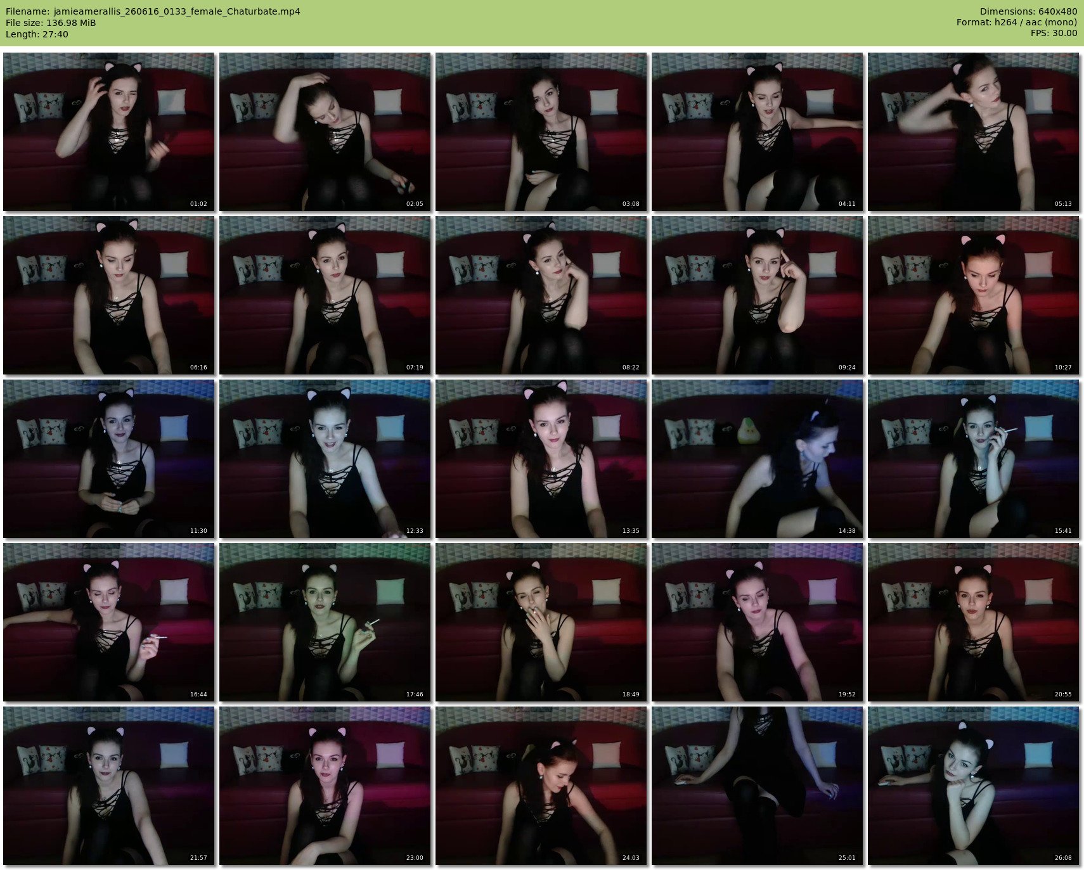Open the thumbnail stamped 23:00
Image resolution: width=1084 pixels, height=870 pixels.
pos(325,785)
